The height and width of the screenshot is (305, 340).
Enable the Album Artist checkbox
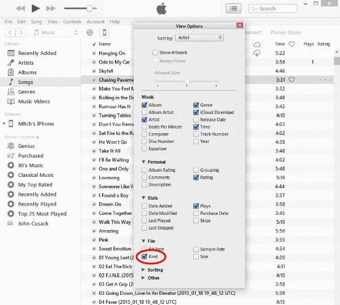point(144,112)
